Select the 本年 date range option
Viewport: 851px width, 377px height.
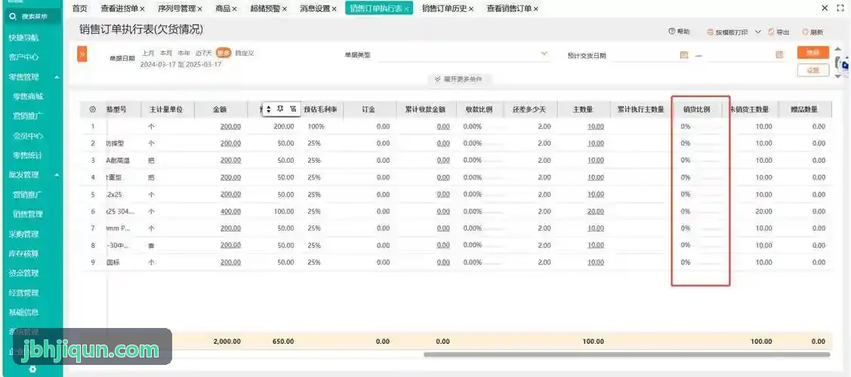(x=184, y=53)
